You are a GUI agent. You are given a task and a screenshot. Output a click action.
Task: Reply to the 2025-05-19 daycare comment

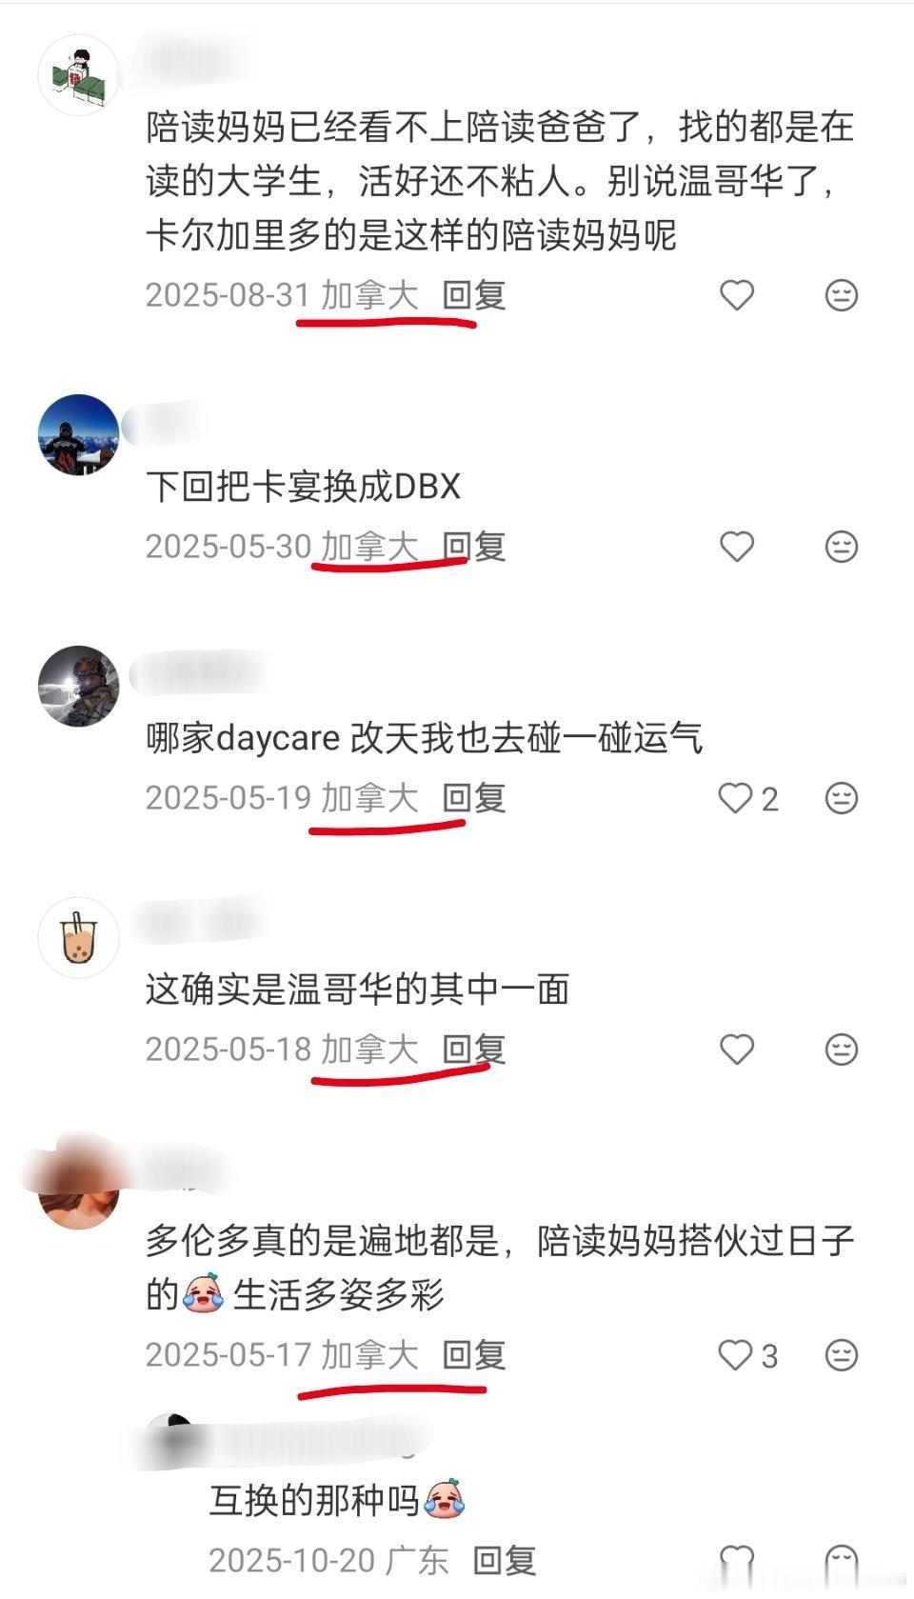tap(474, 798)
